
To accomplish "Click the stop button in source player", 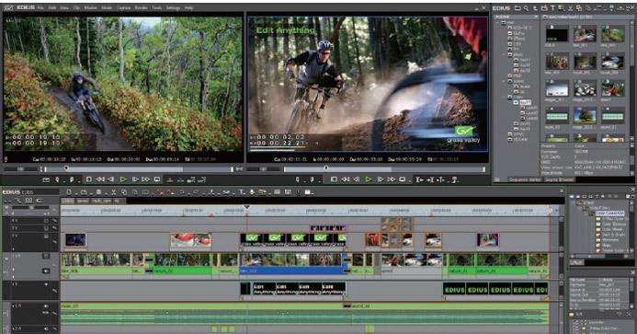I will (x=89, y=179).
